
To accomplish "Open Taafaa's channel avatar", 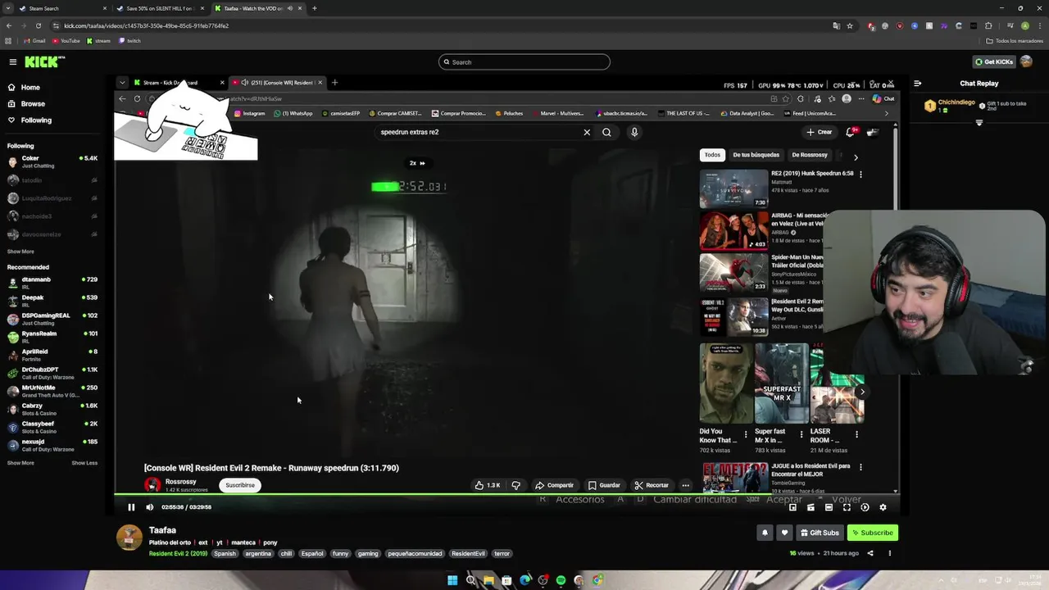I will point(129,538).
